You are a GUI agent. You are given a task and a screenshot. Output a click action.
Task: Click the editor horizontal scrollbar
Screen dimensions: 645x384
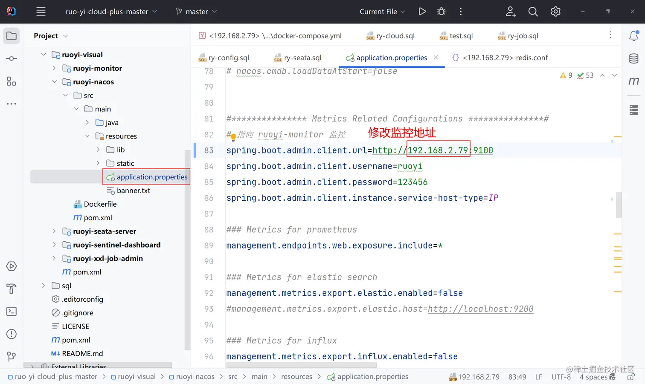pyautogui.click(x=301, y=365)
